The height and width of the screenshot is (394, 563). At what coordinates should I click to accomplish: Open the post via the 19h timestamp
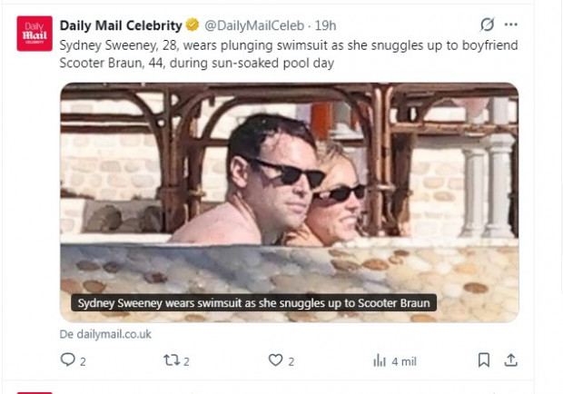tap(325, 25)
